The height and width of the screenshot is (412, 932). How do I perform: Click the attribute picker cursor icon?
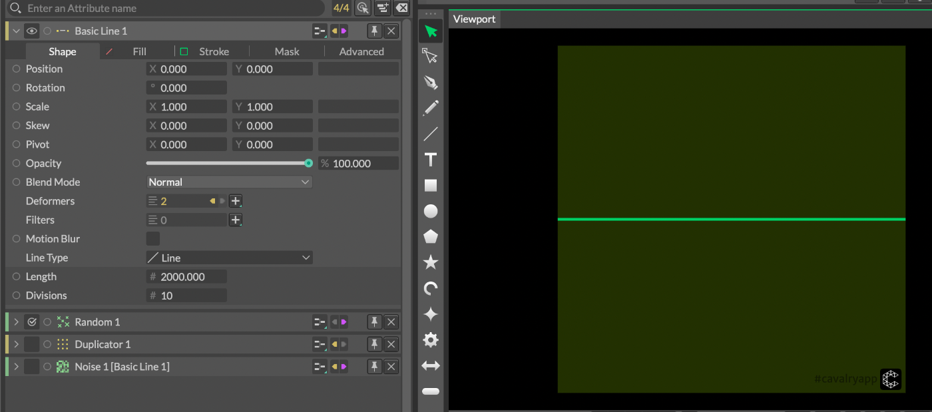pyautogui.click(x=362, y=8)
